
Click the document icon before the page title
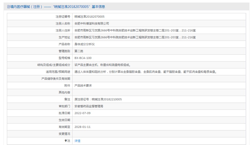click(x=8, y=7)
